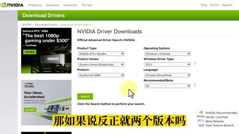Open the Drivers link in the header
This screenshot has width=239, height=134.
click(214, 5)
